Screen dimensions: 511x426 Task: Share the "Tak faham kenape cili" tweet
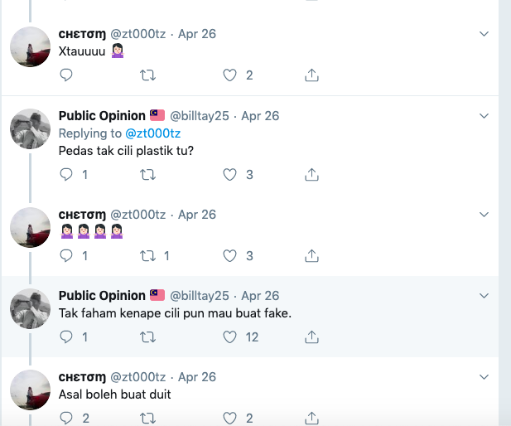312,337
